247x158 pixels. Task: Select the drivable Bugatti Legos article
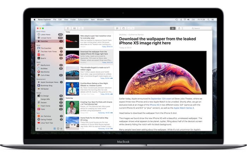pyautogui.click(x=89, y=73)
